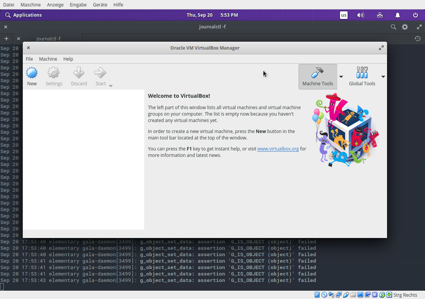425x299 pixels.
Task: Select Global Tools button
Action: (x=362, y=77)
